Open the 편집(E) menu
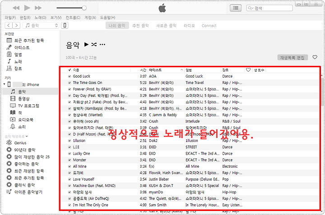This screenshot has width=325, height=215. (25, 18)
